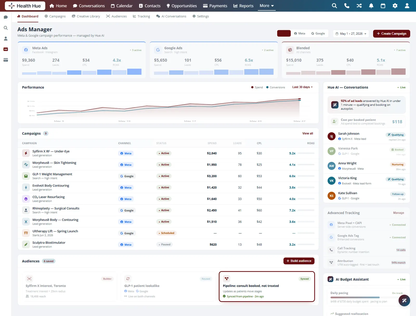Open the settings gear in top bar
416x316 pixels.
click(x=395, y=6)
